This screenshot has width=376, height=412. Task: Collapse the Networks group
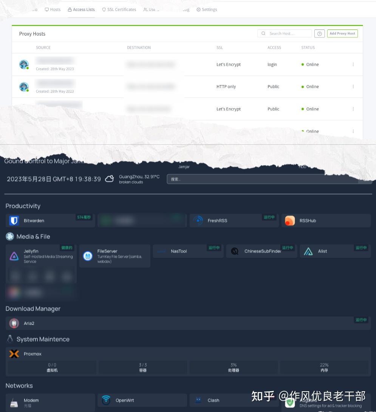(19, 386)
